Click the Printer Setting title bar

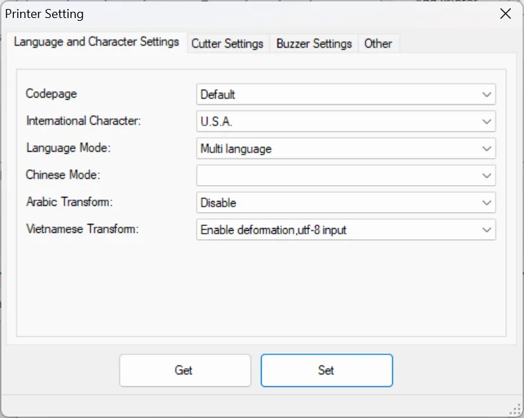click(208, 13)
